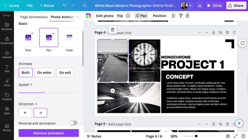Screen dimensions: 248x140
Task: Delete selected photo with floating trash icon
Action: pos(113,30)
